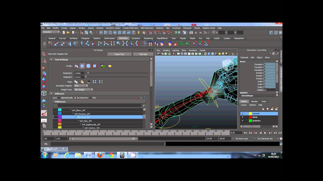The width and height of the screenshot is (323, 181).
Task: Choose the Lasso select tool
Action: (x=44, y=61)
